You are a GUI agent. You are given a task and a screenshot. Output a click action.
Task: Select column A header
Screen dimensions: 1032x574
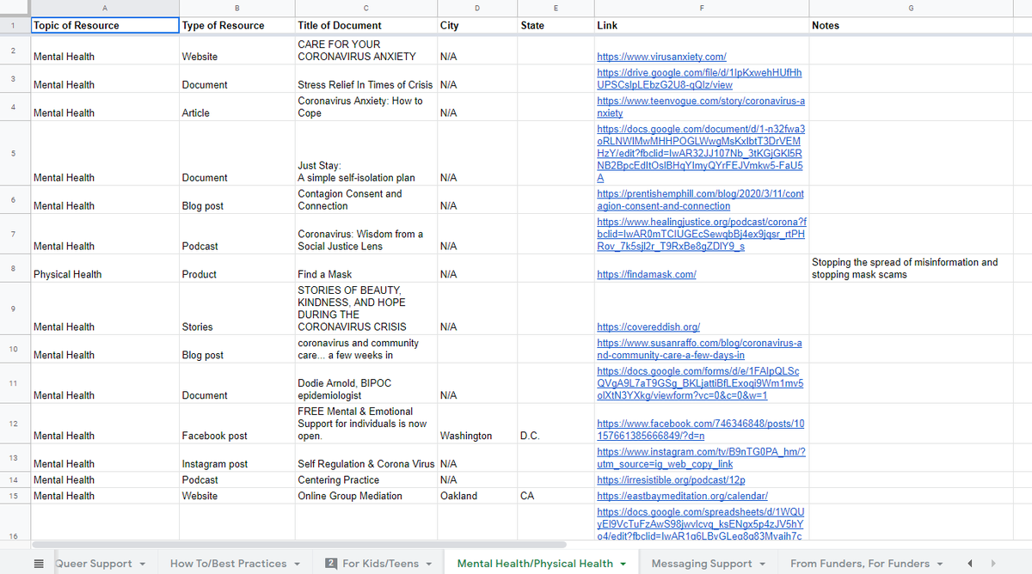tap(104, 8)
